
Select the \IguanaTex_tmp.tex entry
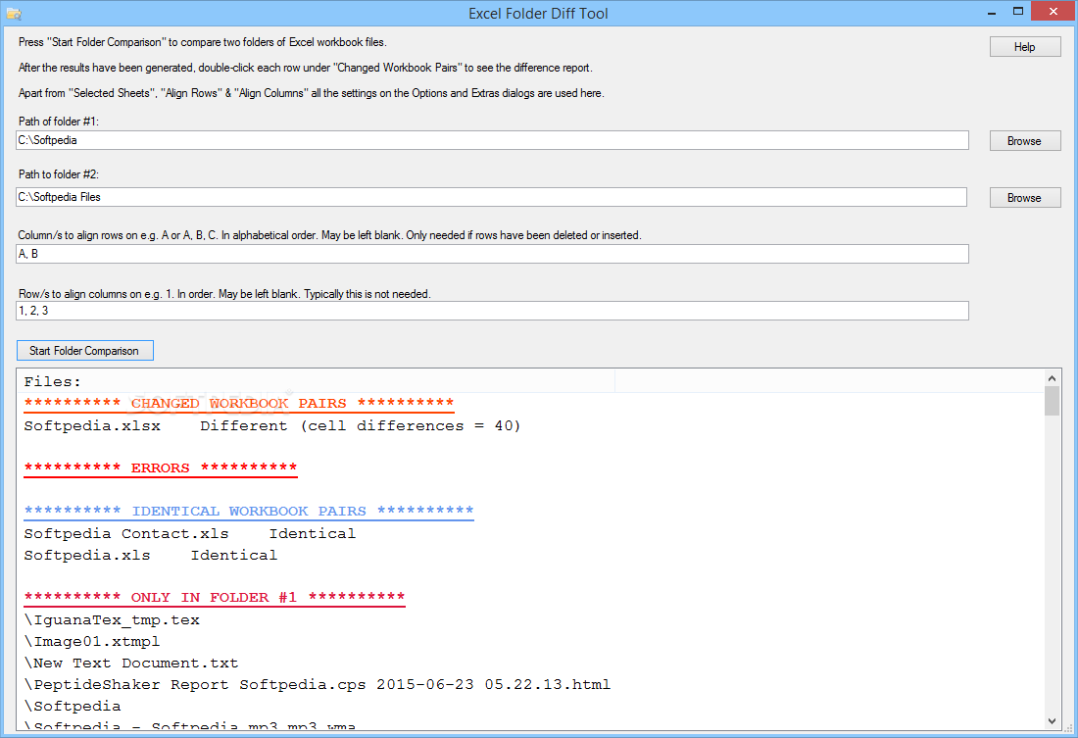[x=112, y=619]
